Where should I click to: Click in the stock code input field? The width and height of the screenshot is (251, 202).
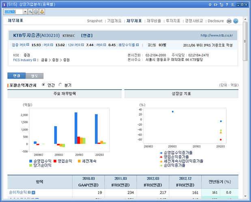pyautogui.click(x=13, y=12)
